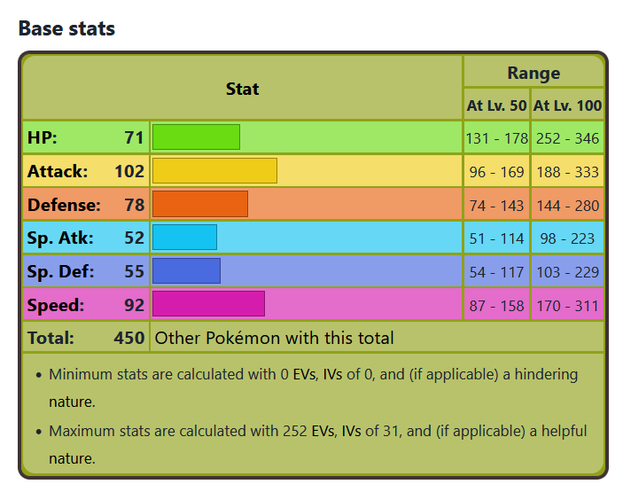Click "IVs" link in maximum stats note
The width and height of the screenshot is (623, 484).
click(351, 432)
